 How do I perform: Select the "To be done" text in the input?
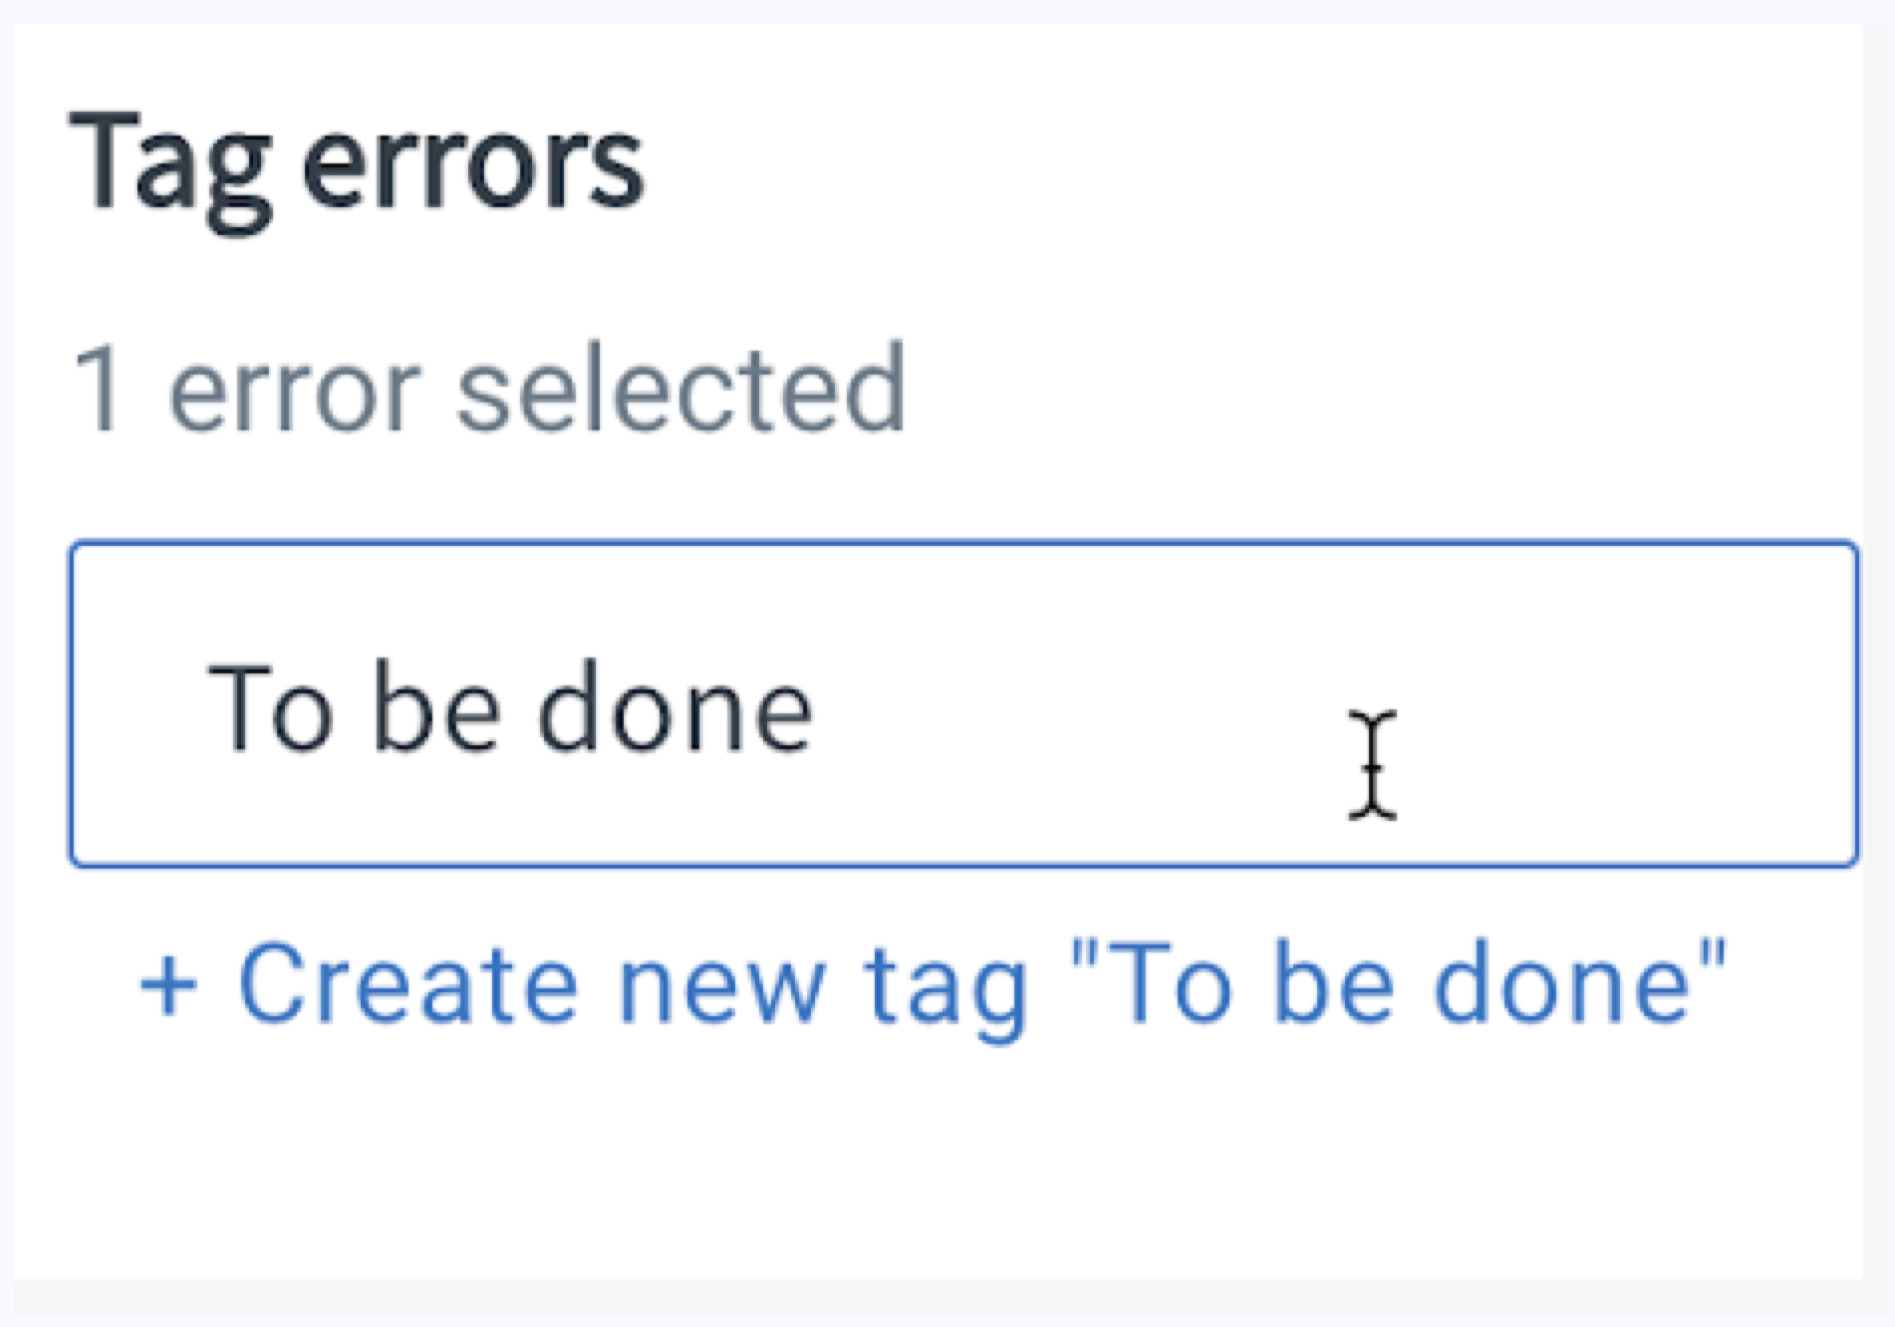514,707
